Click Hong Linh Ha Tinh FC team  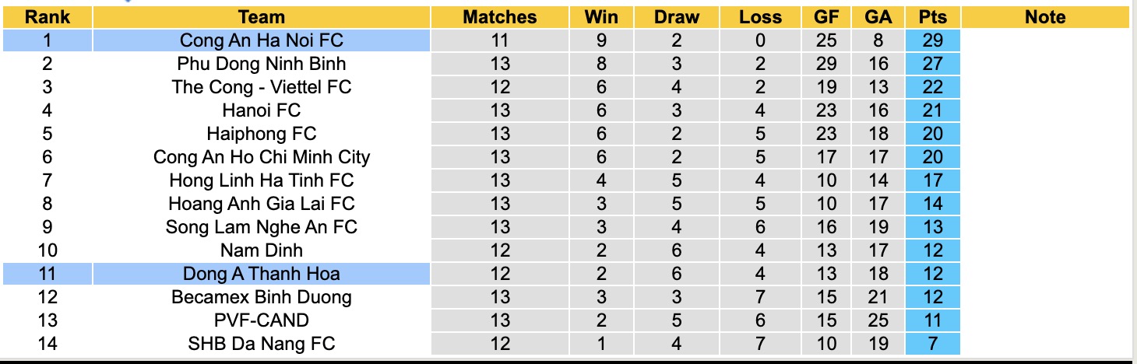pyautogui.click(x=262, y=180)
